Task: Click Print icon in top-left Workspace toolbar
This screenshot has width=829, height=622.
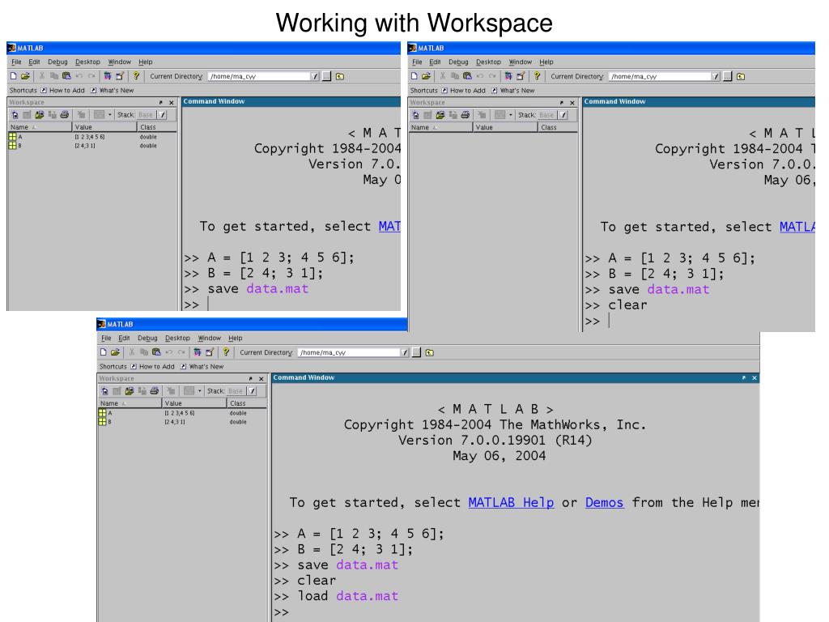Action: [65, 115]
